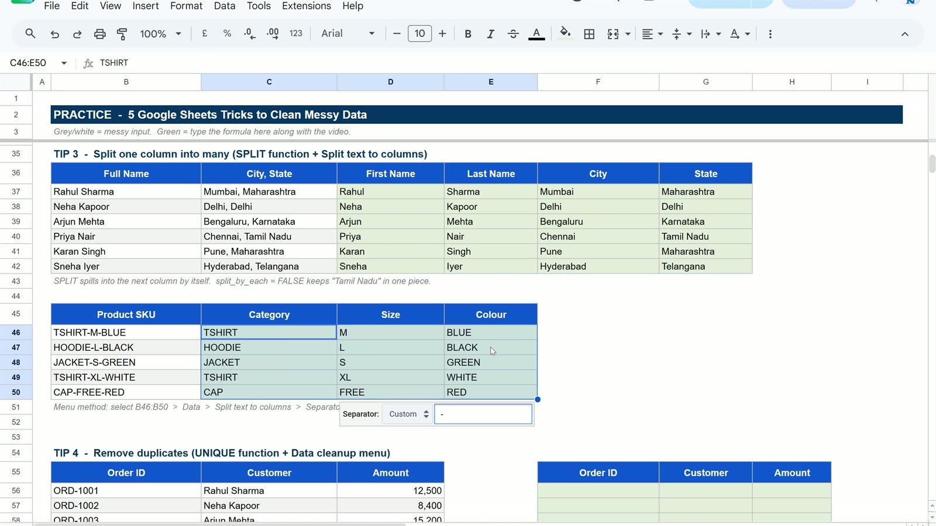Open the Extensions menu
The height and width of the screenshot is (526, 936).
pyautogui.click(x=307, y=6)
